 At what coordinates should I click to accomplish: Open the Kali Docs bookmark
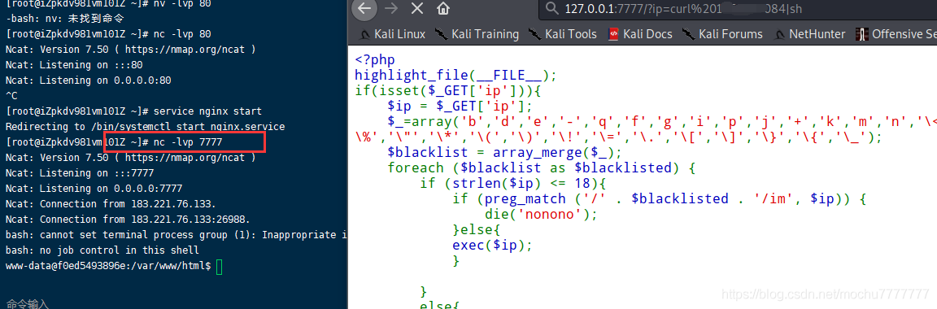(640, 34)
